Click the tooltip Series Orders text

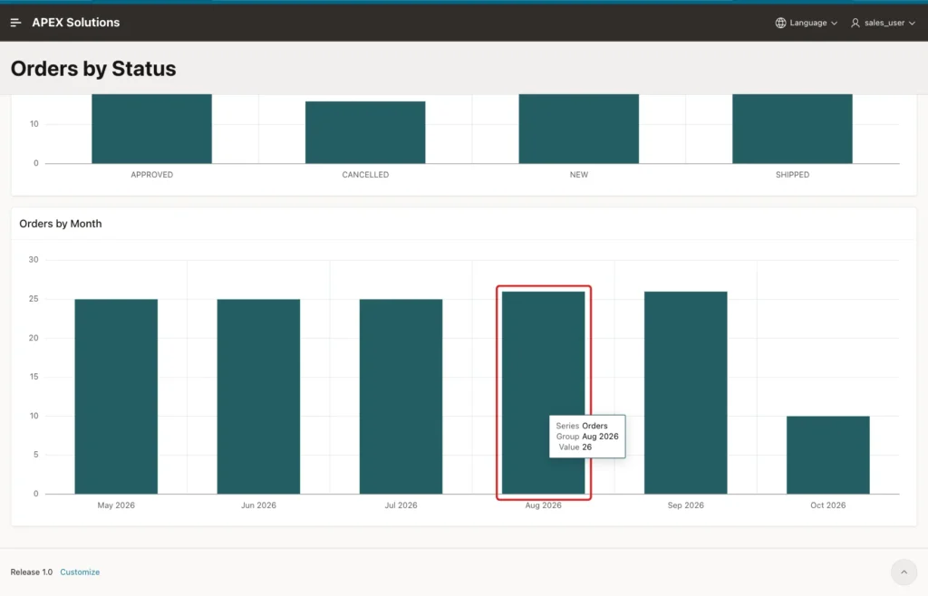tap(582, 426)
